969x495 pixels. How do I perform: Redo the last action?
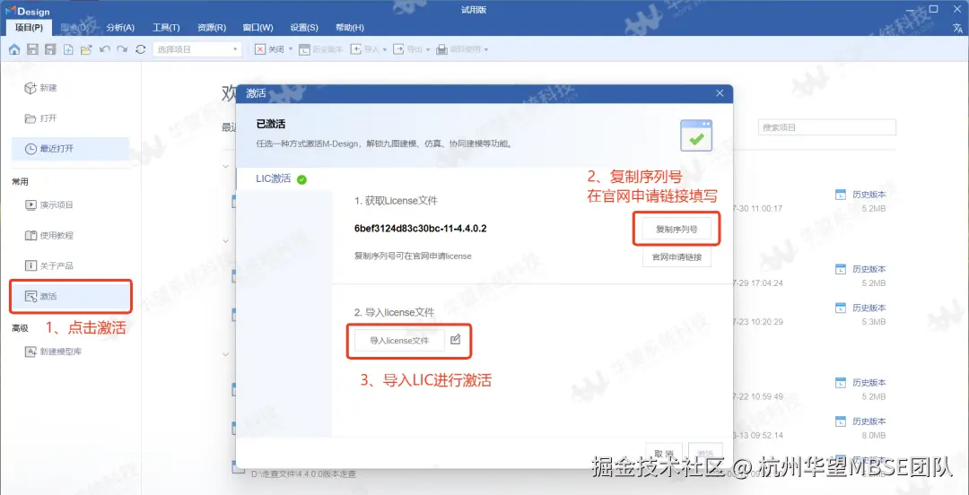pos(122,49)
